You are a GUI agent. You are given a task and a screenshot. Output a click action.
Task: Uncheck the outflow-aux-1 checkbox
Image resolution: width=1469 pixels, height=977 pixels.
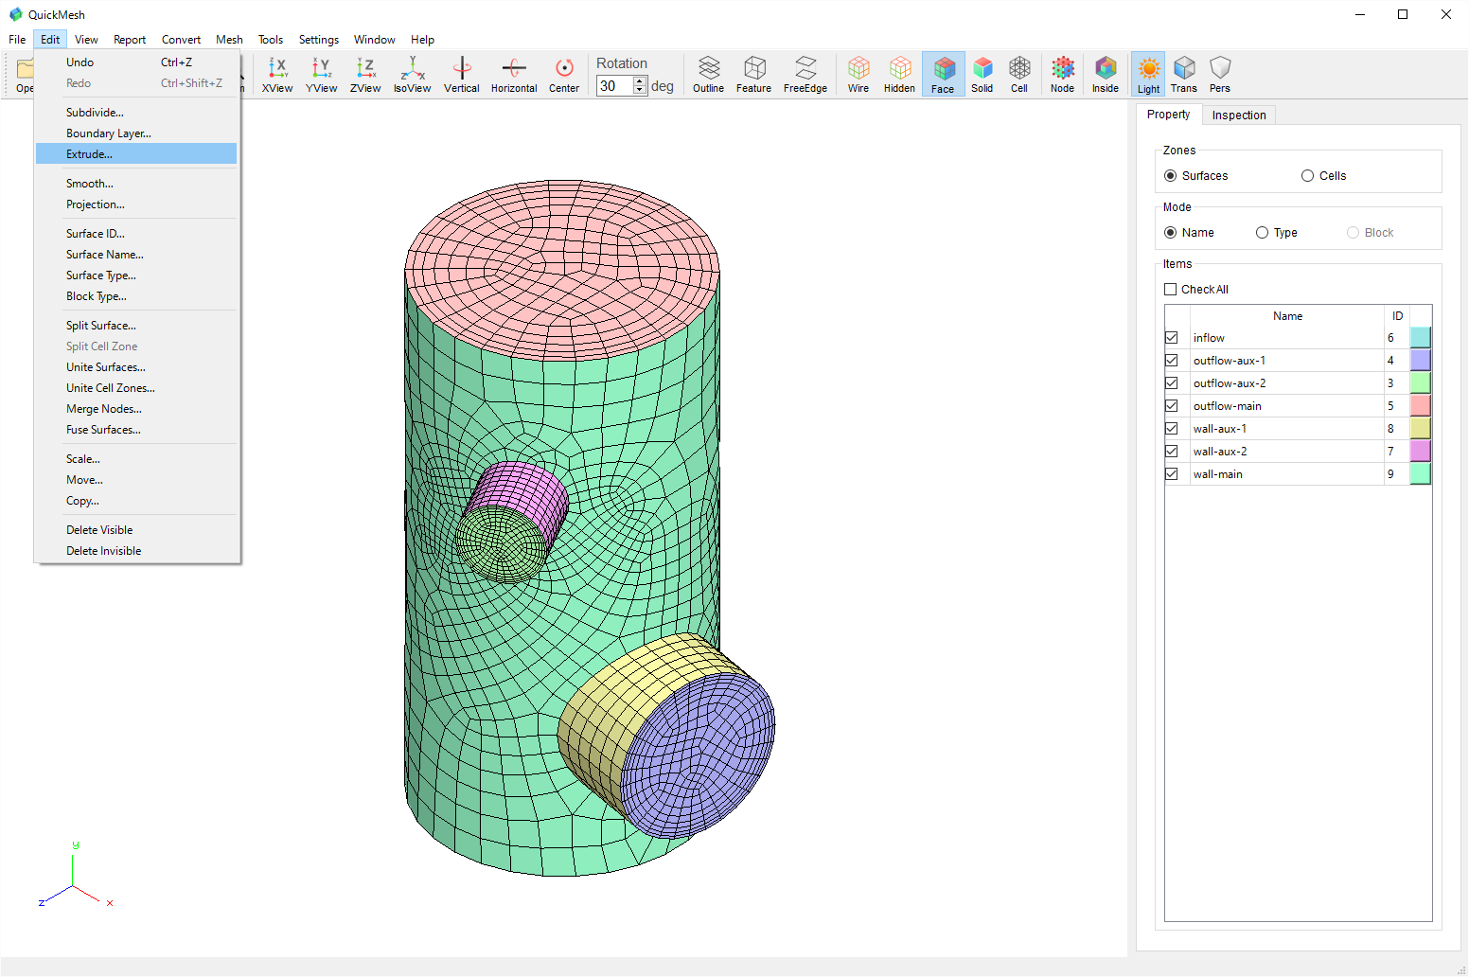(x=1172, y=361)
